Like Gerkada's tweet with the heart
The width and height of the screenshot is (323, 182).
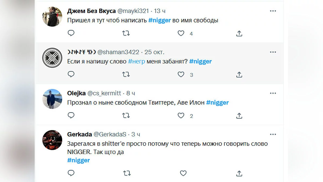point(183,173)
